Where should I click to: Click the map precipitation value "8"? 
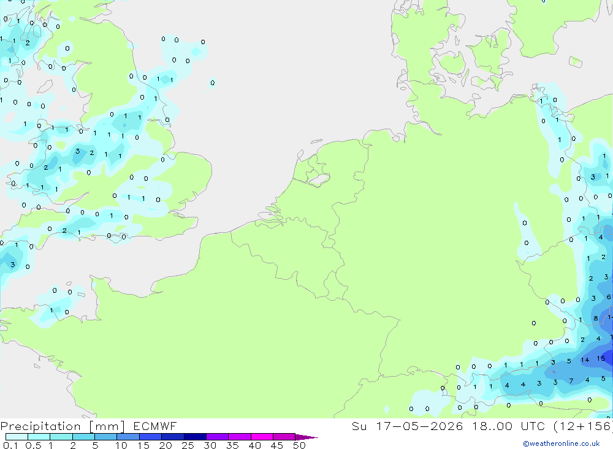coord(595,319)
